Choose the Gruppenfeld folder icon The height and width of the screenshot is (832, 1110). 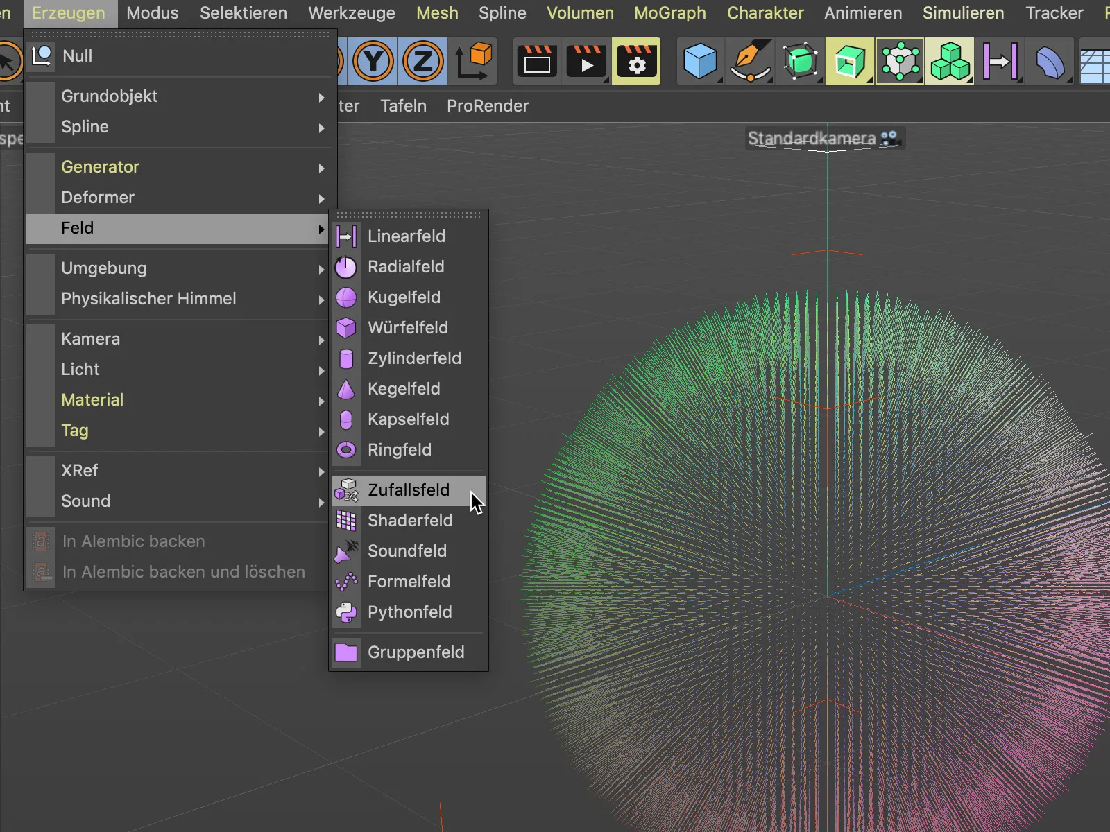point(346,652)
